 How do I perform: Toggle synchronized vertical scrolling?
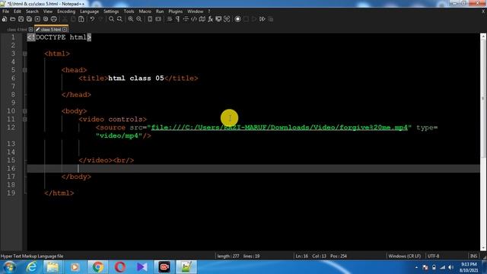pos(150,19)
